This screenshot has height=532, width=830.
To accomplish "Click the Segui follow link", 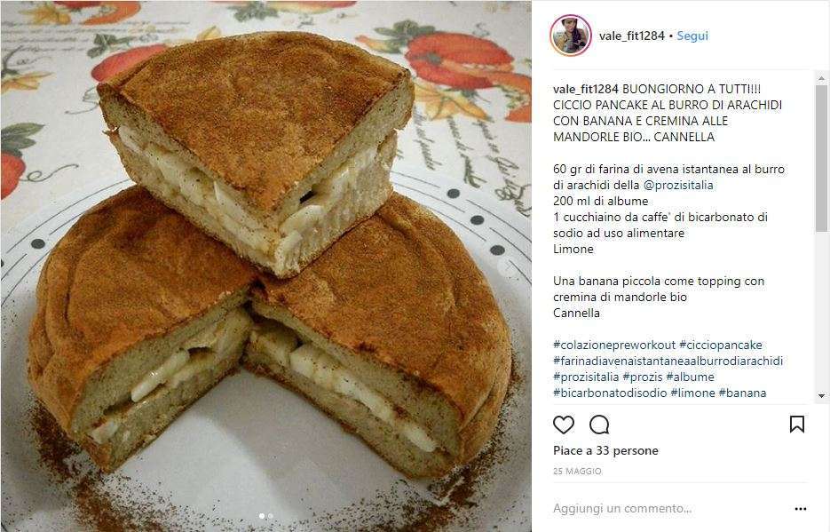I will click(x=692, y=36).
